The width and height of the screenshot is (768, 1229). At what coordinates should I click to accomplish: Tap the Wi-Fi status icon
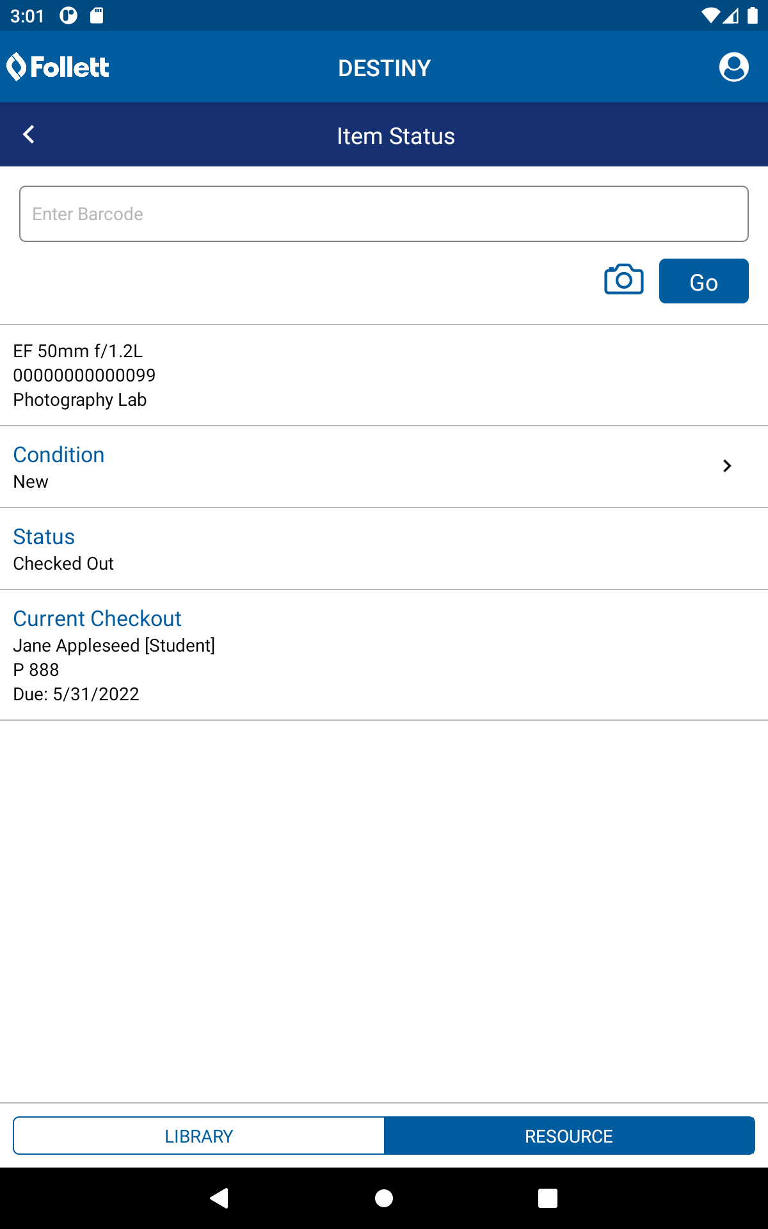click(710, 15)
